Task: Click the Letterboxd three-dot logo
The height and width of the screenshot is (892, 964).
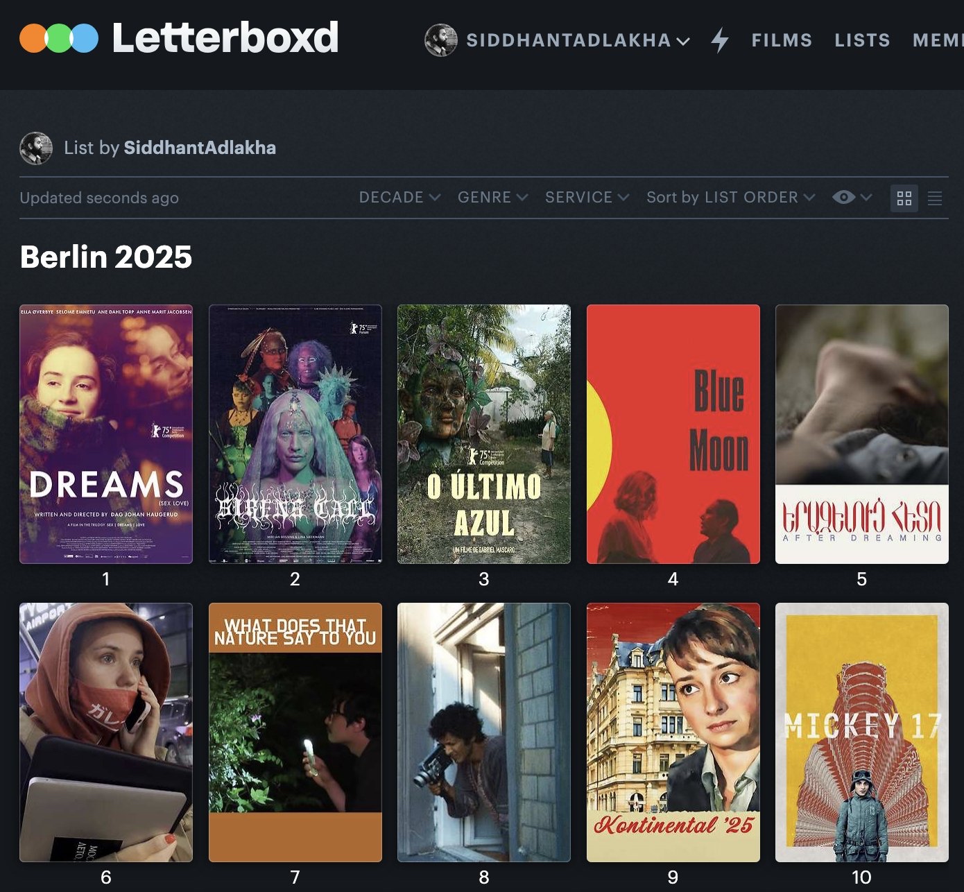Action: tap(59, 38)
